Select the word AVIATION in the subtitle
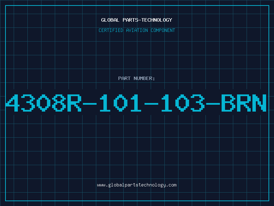 (x=137, y=30)
